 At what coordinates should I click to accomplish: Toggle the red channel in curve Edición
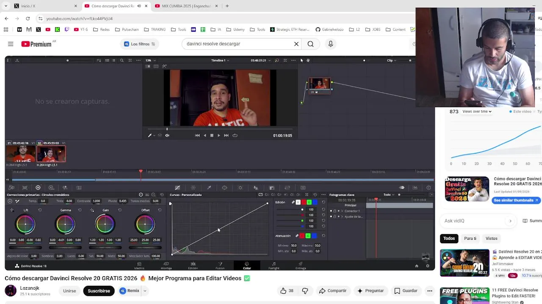click(x=303, y=202)
